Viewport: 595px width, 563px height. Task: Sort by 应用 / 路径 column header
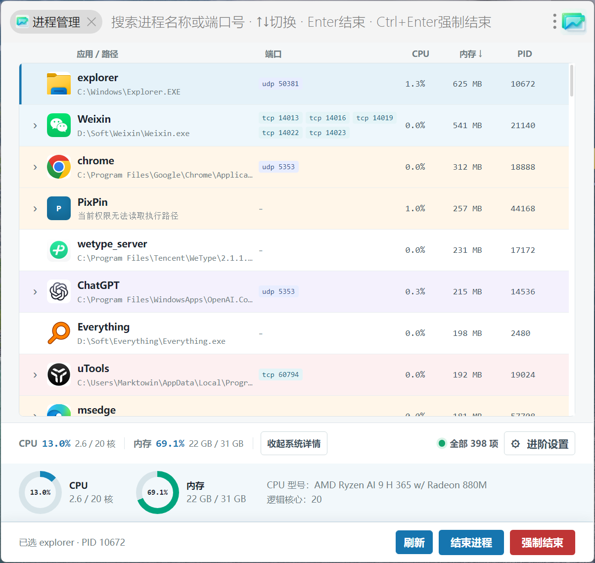[x=97, y=54]
